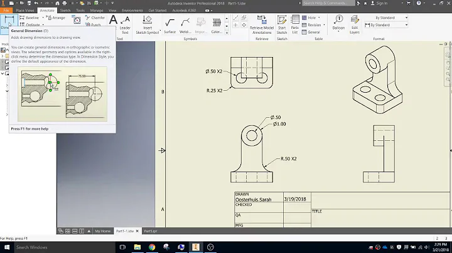
Task: Click the Centerline Bisector icon
Action: coord(244,18)
